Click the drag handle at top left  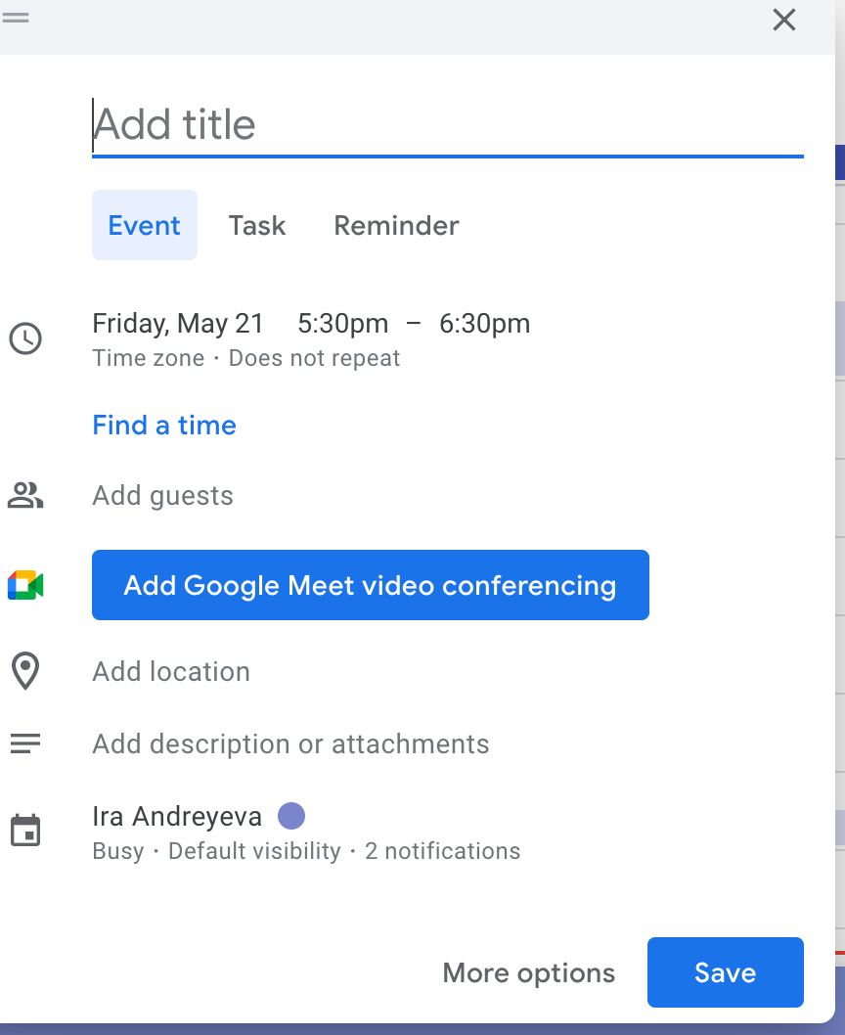16,18
